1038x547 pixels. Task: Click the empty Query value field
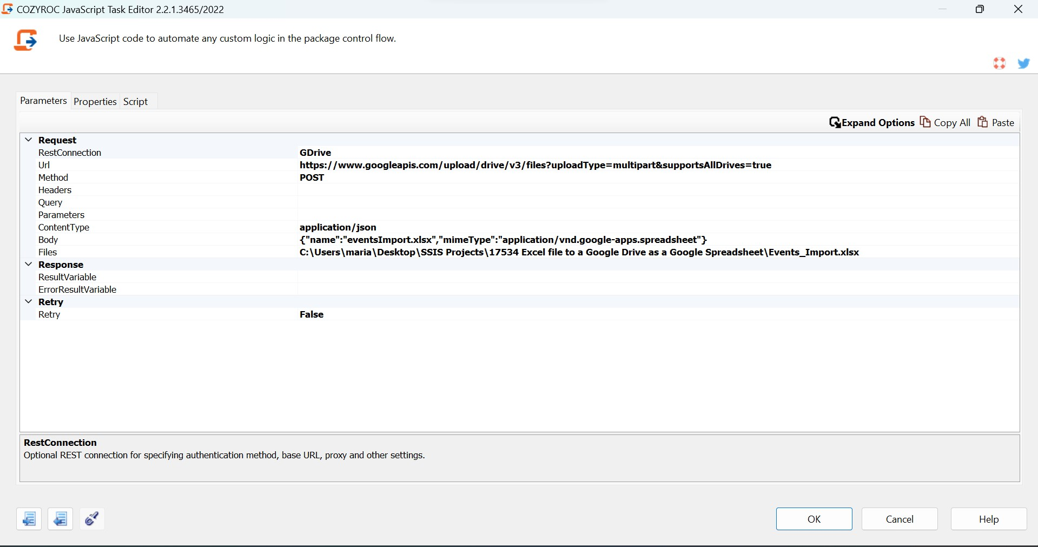point(658,202)
